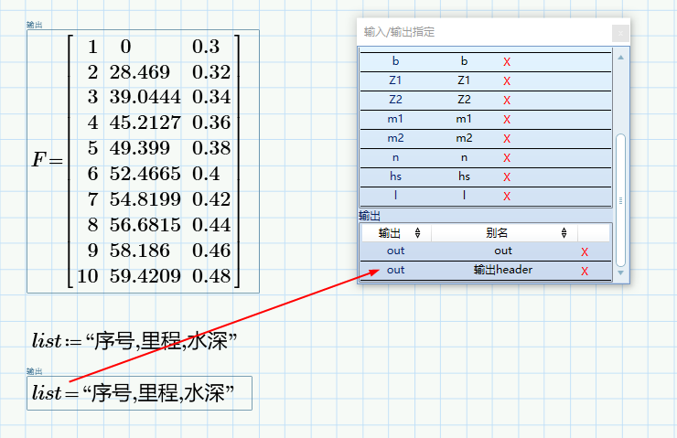The height and width of the screenshot is (438, 677).
Task: Delete the m2 input row
Action: click(507, 139)
